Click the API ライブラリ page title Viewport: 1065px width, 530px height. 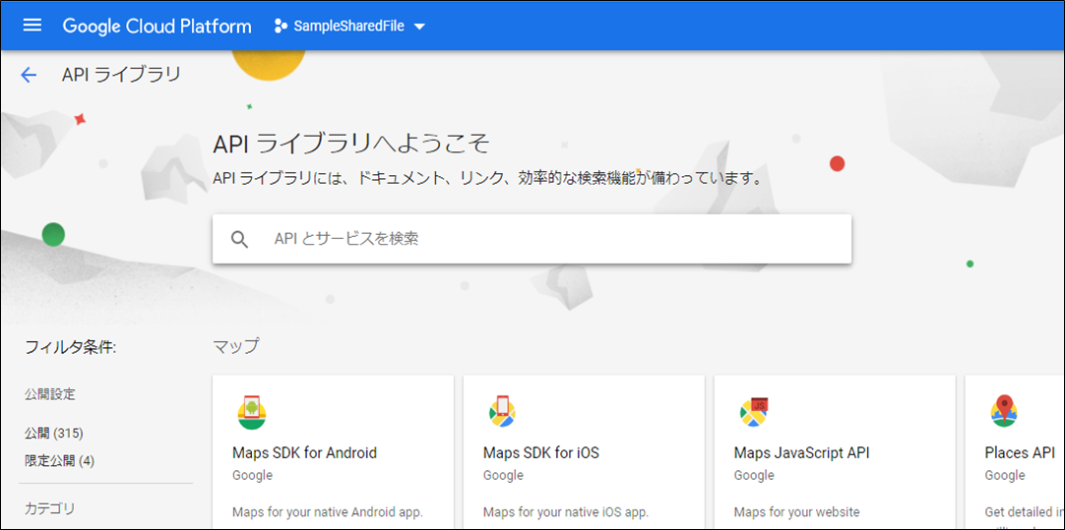tap(121, 74)
